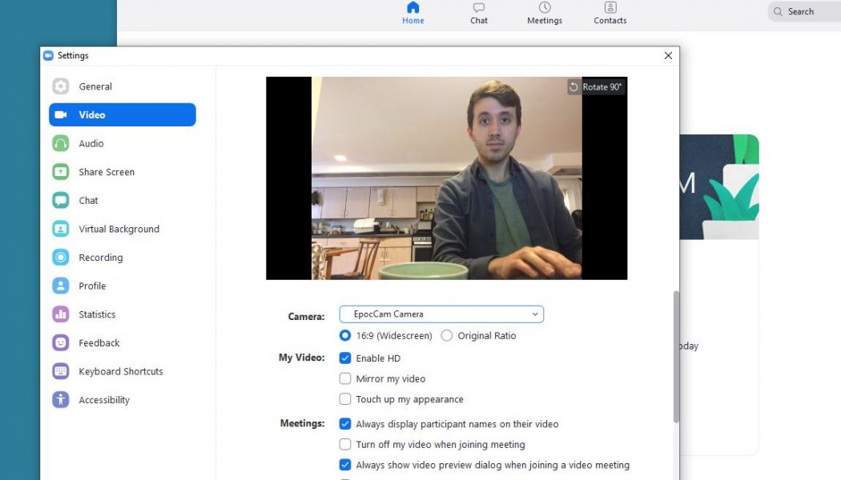This screenshot has height=480, width=841.
Task: Select the Virtual Background icon
Action: (61, 229)
